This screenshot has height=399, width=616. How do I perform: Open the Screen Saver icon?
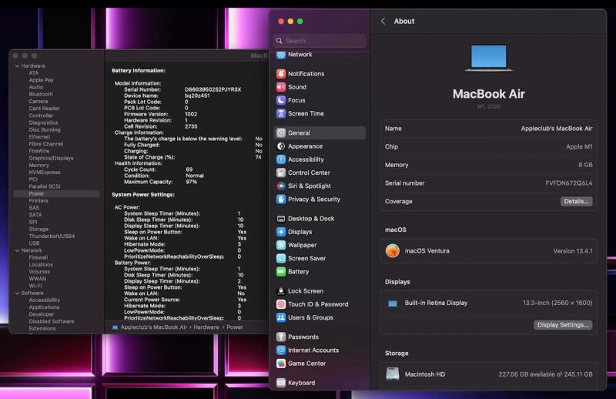pos(280,258)
